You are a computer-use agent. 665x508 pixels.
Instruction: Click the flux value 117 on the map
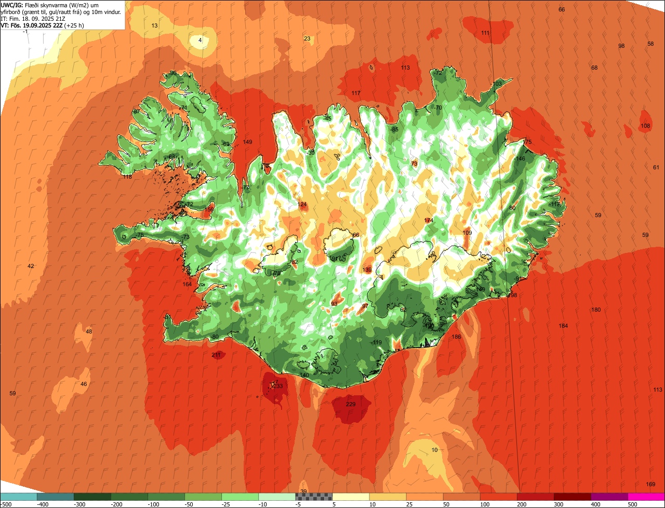356,93
